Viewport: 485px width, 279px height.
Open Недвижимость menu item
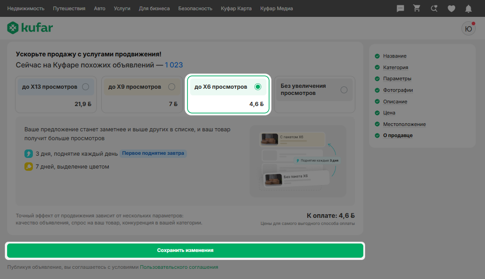click(x=26, y=8)
